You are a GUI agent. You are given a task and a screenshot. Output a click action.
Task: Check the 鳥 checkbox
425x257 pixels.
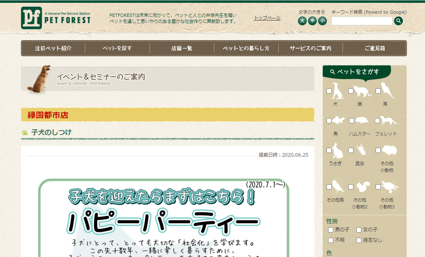click(378, 91)
